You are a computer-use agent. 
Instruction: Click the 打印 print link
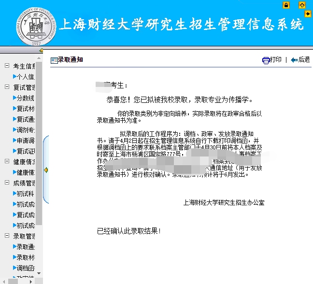click(x=275, y=60)
